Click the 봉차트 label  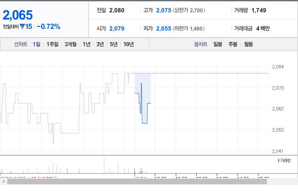[201, 44]
